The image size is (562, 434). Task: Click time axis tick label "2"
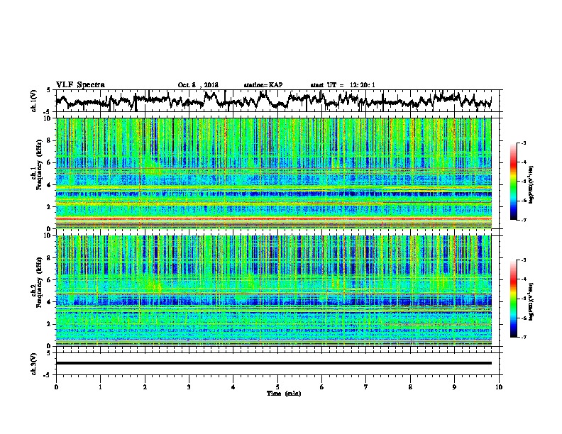145,386
